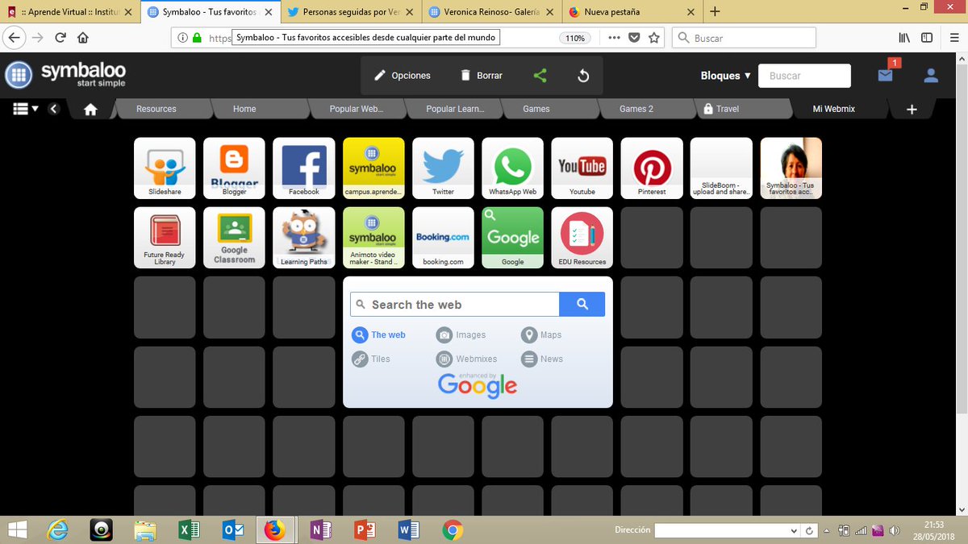Select News search option
This screenshot has width=968, height=544.
click(x=542, y=359)
